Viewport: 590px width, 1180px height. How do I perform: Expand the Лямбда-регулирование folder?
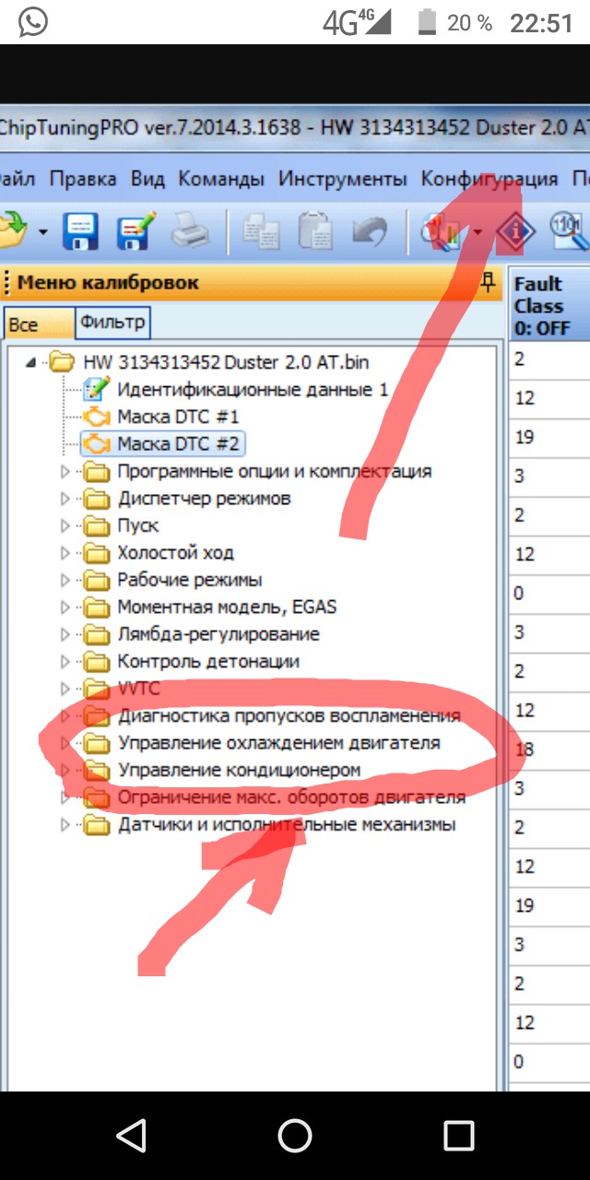(x=65, y=634)
